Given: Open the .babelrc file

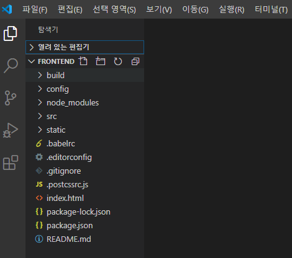Looking at the screenshot, I should point(84,143).
